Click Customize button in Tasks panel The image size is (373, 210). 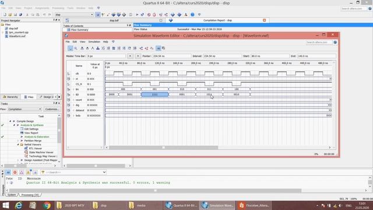[x=52, y=109]
